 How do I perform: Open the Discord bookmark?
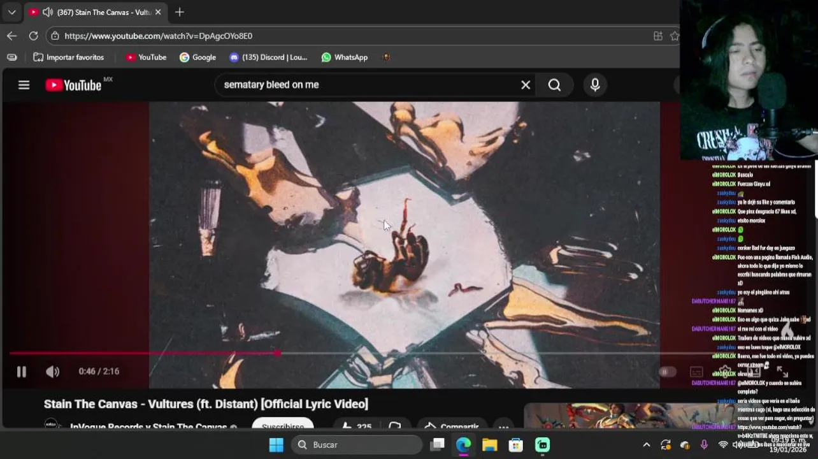pos(268,57)
